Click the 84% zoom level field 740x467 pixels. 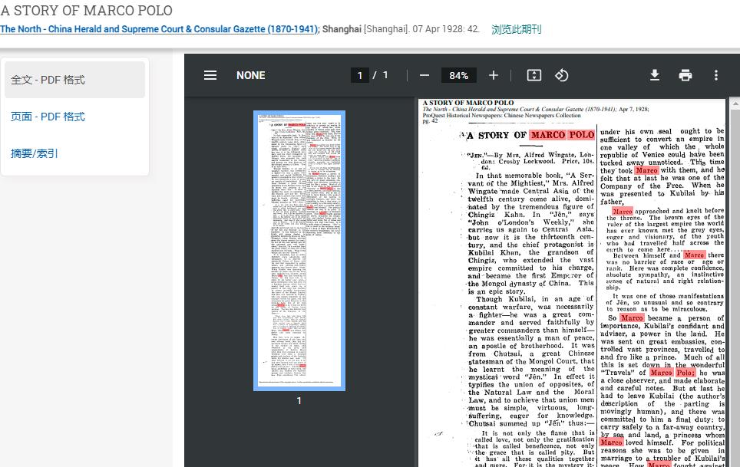point(459,75)
